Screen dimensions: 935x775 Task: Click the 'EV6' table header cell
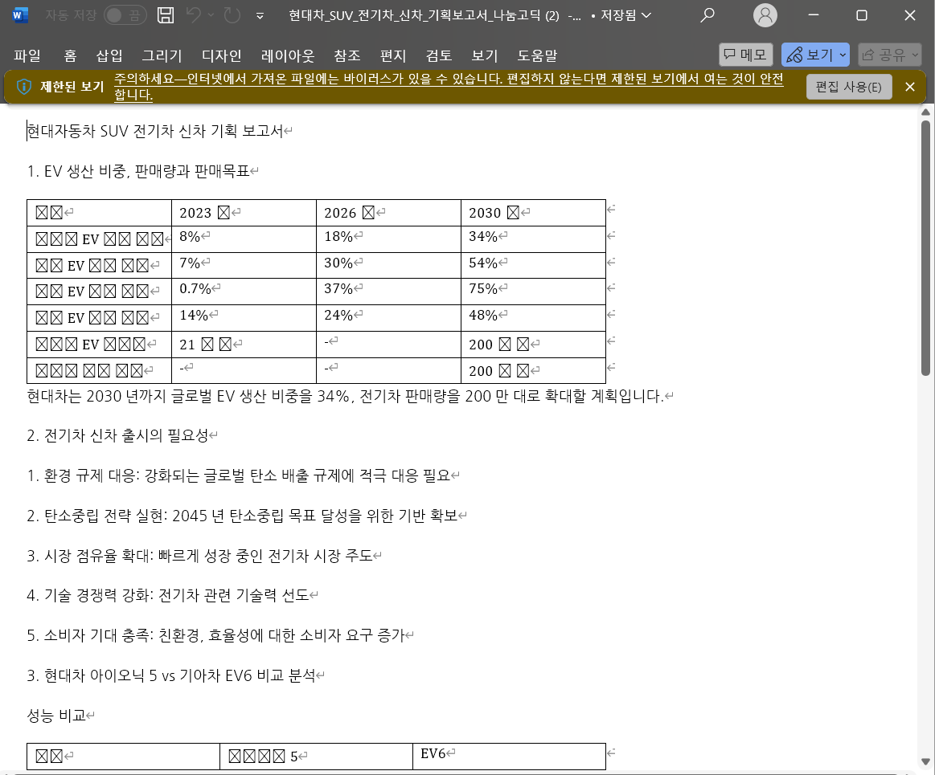point(509,756)
